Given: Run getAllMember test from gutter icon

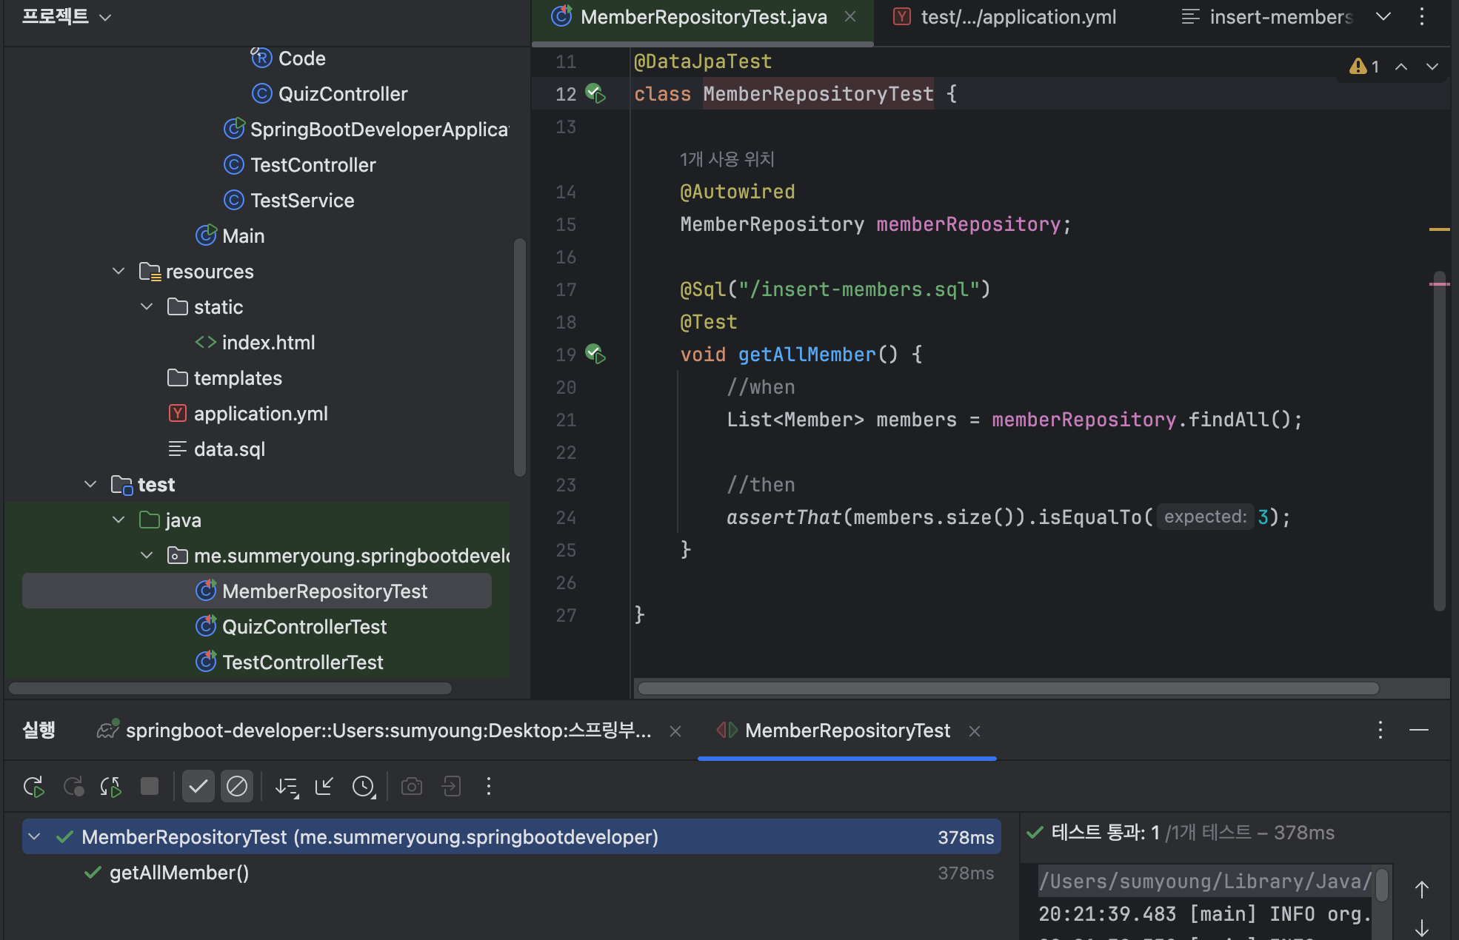Looking at the screenshot, I should pos(595,354).
